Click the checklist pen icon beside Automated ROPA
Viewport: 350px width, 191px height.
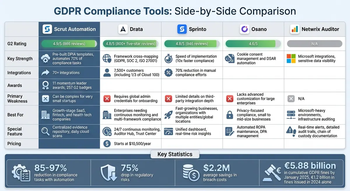coord(230,132)
